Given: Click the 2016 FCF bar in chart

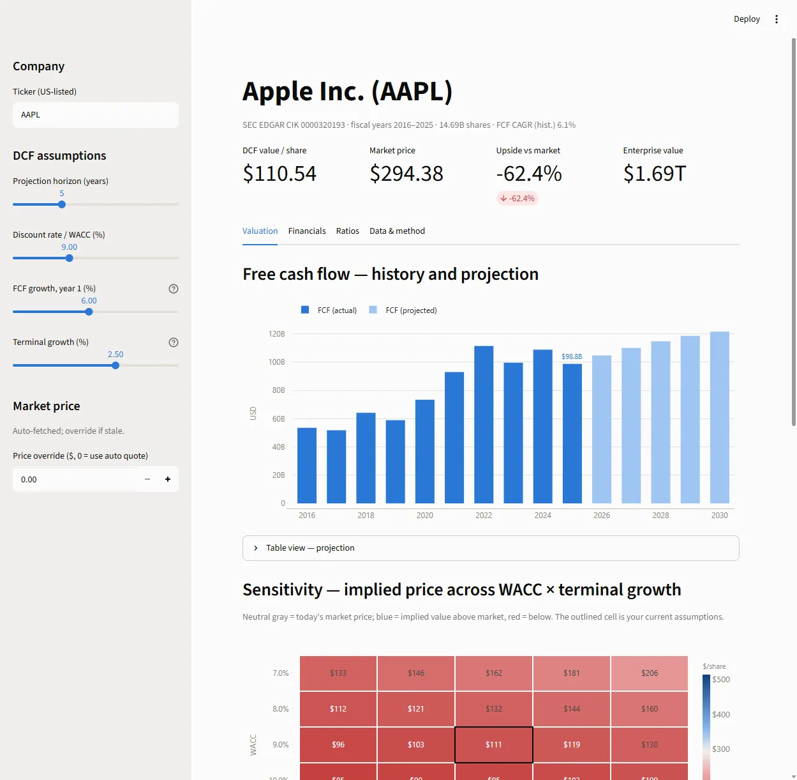Looking at the screenshot, I should click(307, 466).
